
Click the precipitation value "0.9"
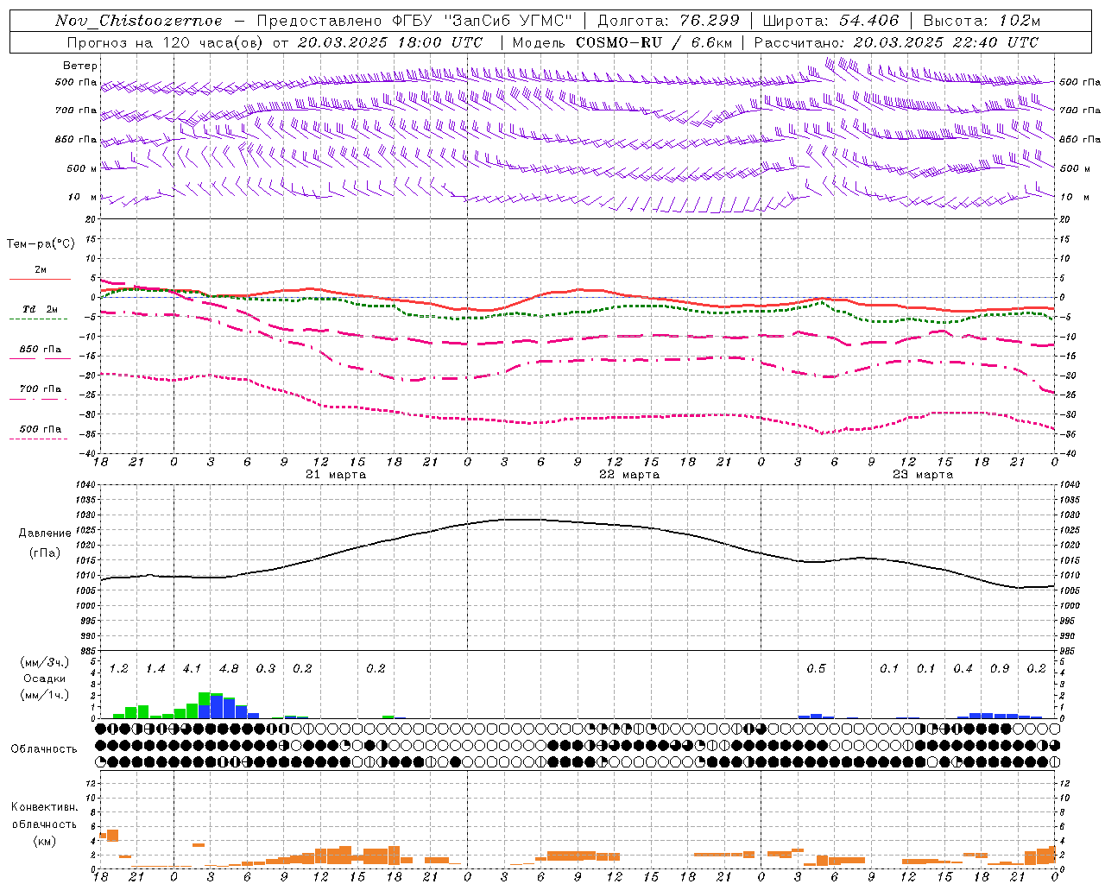click(1000, 669)
